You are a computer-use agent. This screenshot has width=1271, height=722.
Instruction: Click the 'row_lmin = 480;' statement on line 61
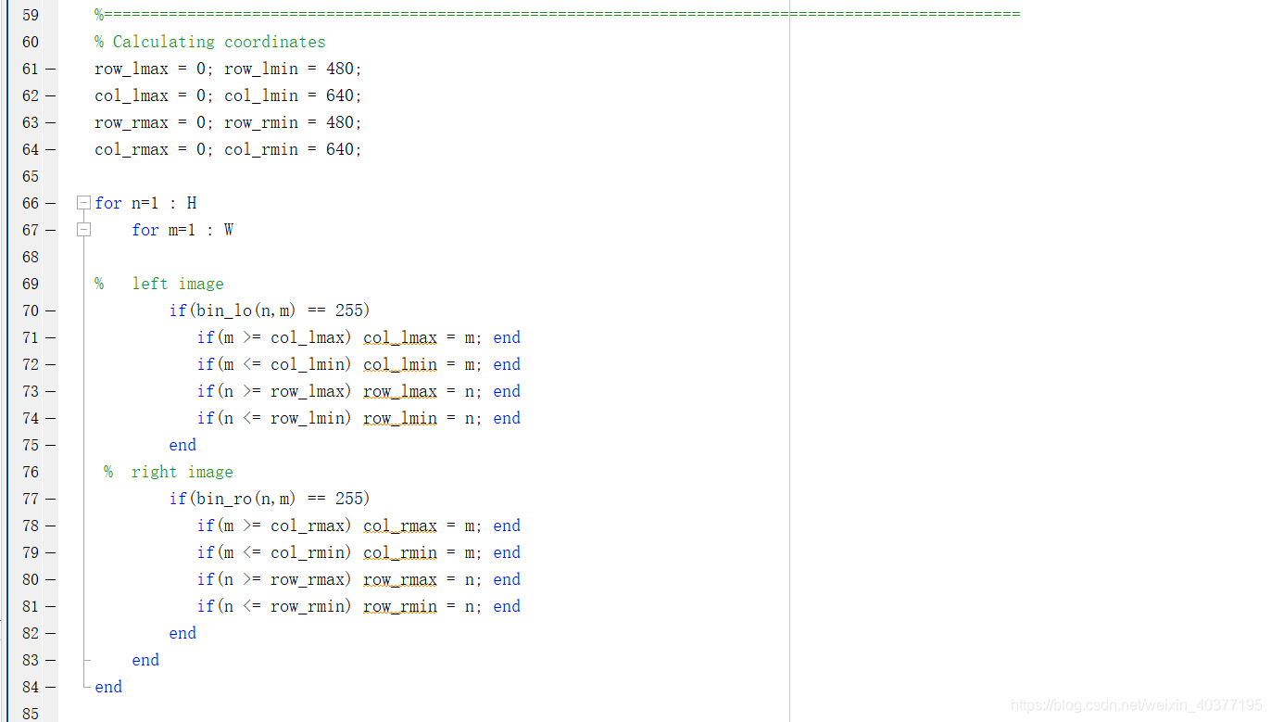tap(294, 69)
